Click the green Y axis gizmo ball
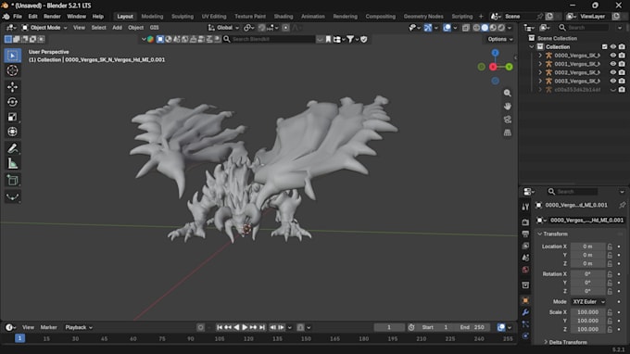This screenshot has height=354, width=630. click(x=509, y=67)
